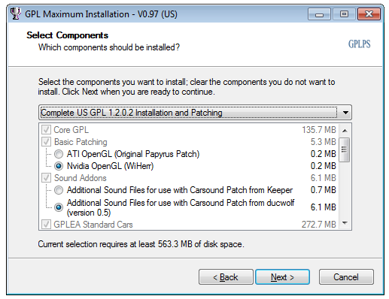This screenshot has width=389, height=299.
Task: Close the GPL Maximum Installation window
Action: 369,14
